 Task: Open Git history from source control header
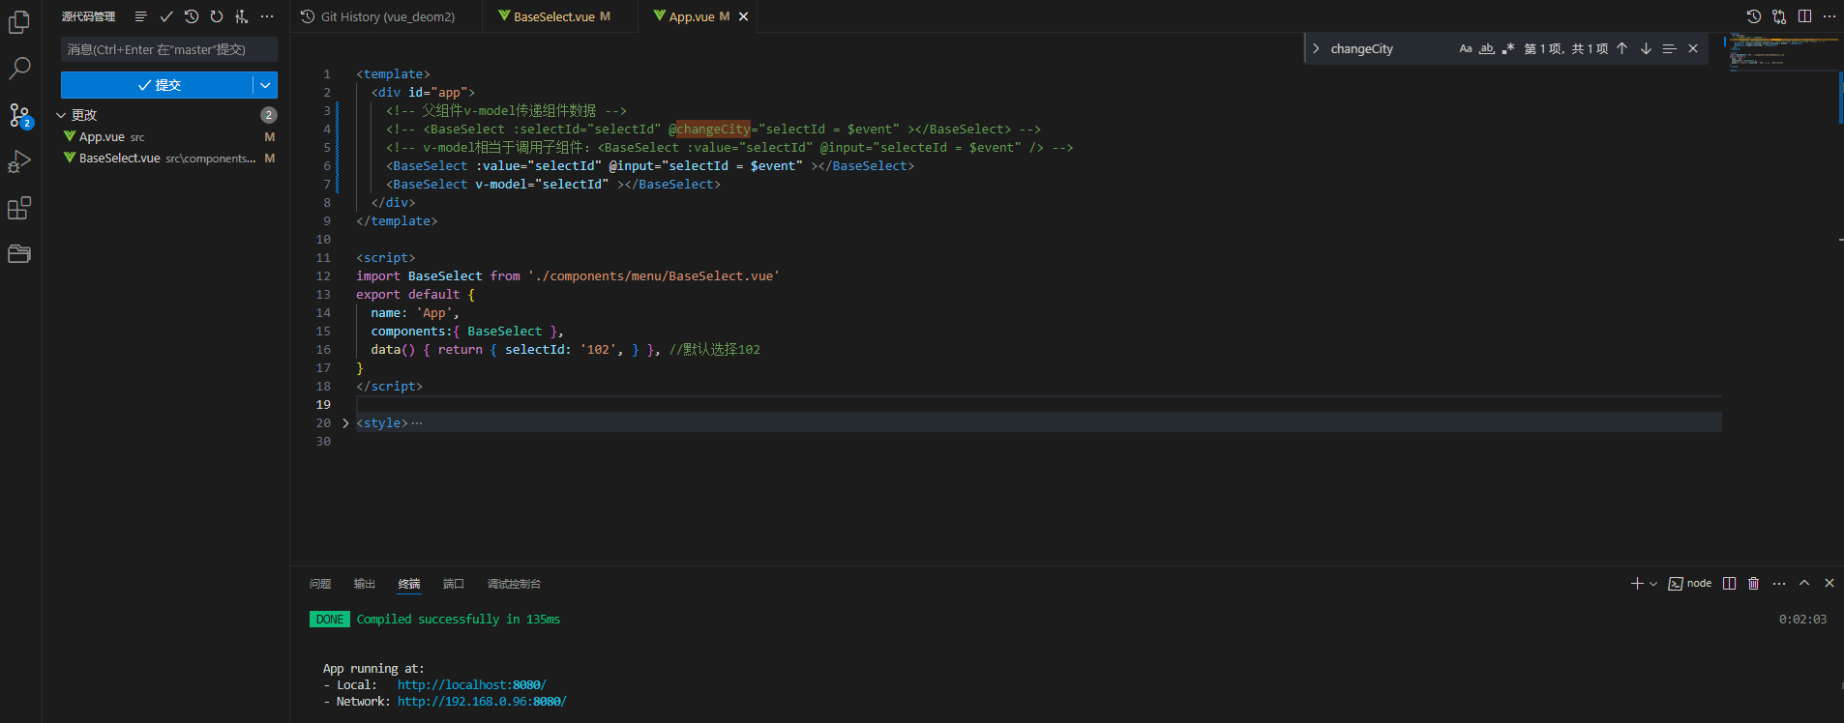pyautogui.click(x=192, y=16)
